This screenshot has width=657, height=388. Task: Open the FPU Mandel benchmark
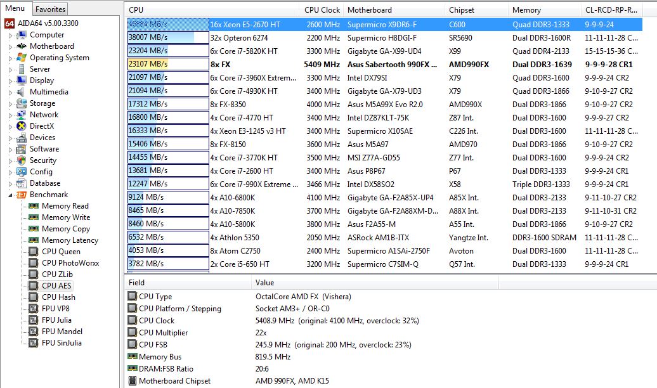coord(62,332)
